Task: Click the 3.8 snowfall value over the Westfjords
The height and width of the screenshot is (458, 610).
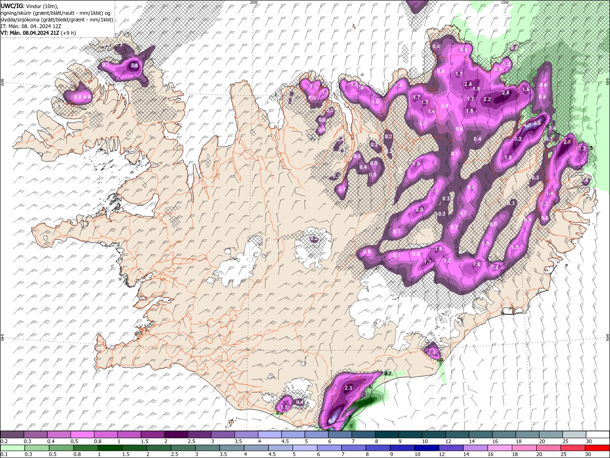Action: click(134, 66)
